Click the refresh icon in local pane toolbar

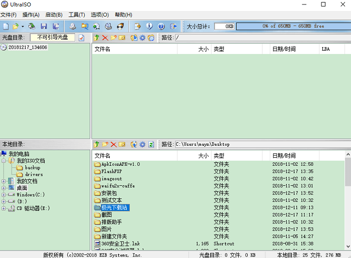[151, 144]
